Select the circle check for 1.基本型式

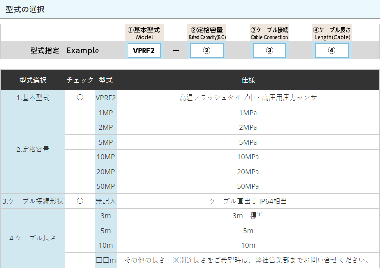pyautogui.click(x=80, y=98)
